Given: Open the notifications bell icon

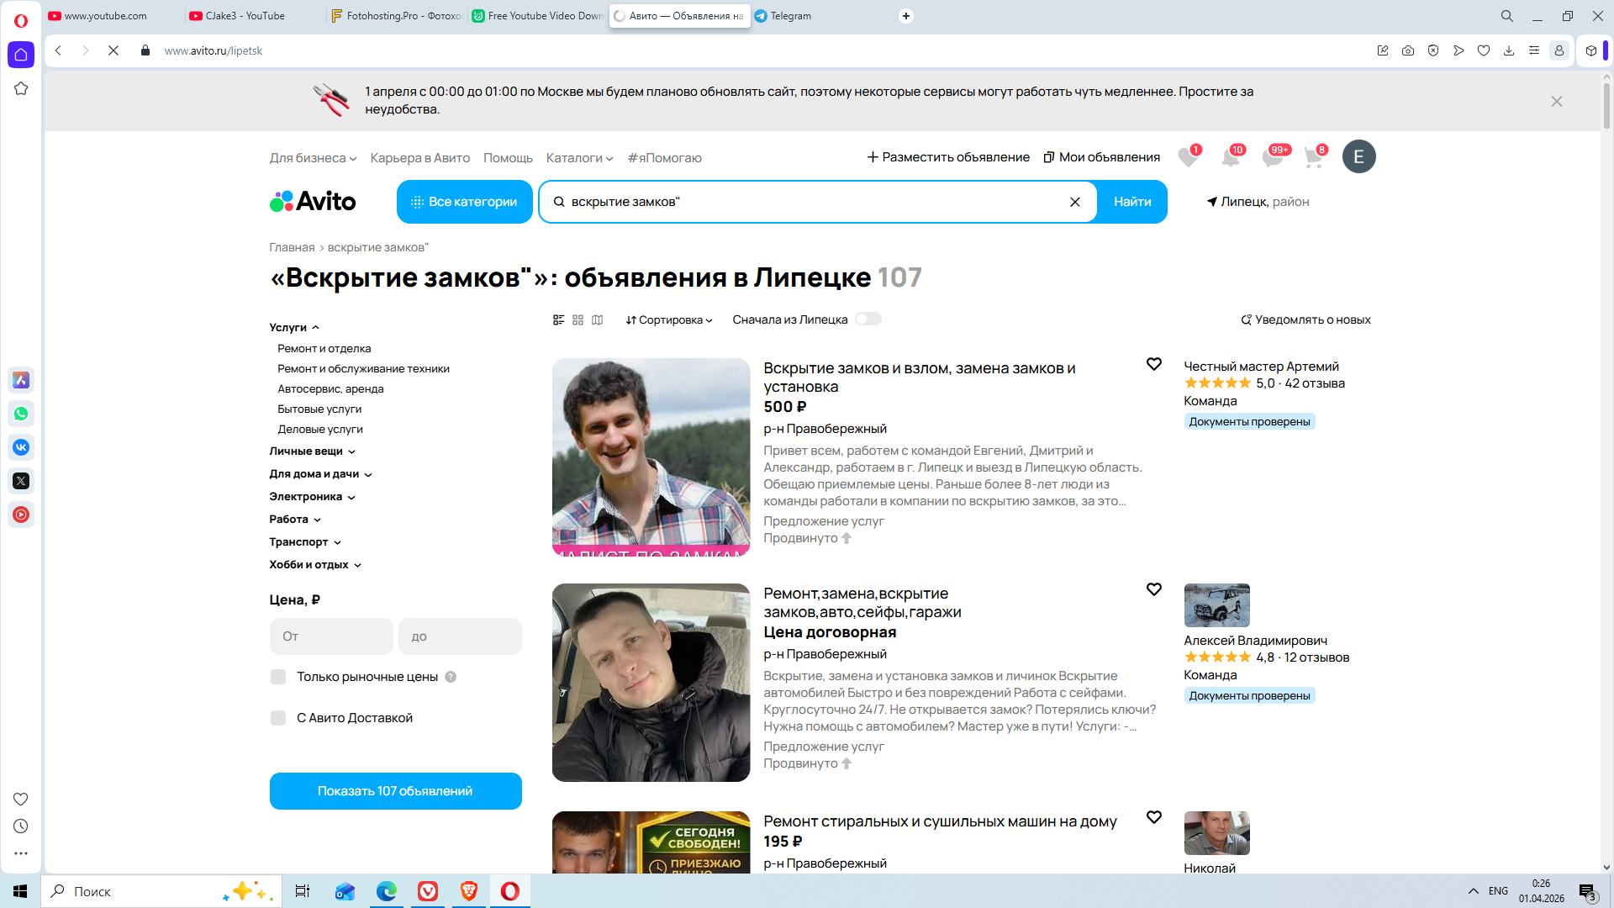Looking at the screenshot, I should (x=1230, y=157).
